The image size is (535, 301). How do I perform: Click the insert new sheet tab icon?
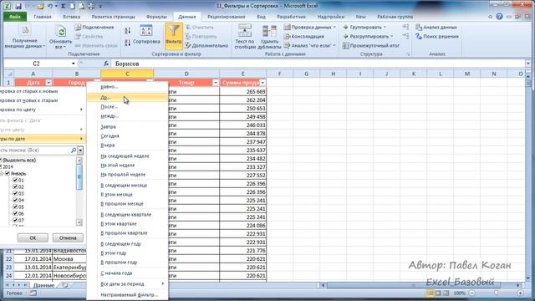(65, 285)
